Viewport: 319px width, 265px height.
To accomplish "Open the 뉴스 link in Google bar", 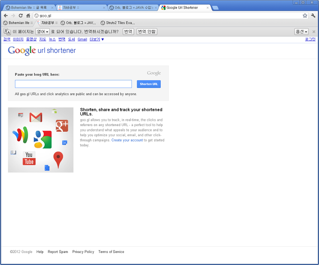I will [x=52, y=39].
